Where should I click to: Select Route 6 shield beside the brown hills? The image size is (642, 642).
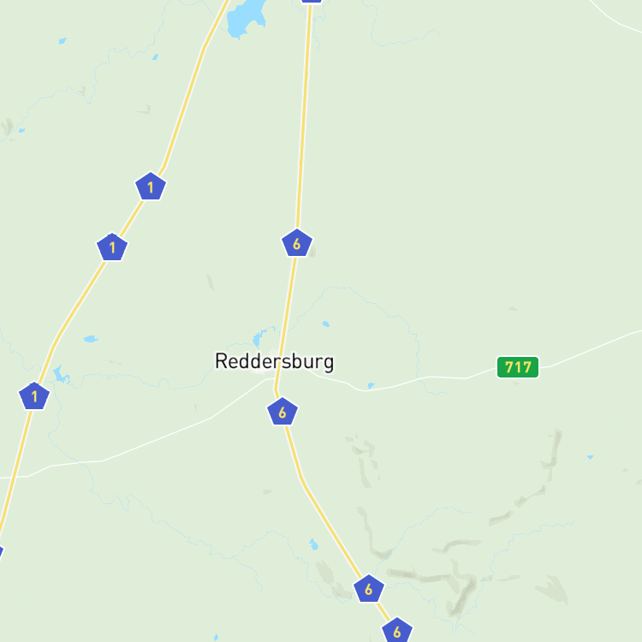[369, 588]
